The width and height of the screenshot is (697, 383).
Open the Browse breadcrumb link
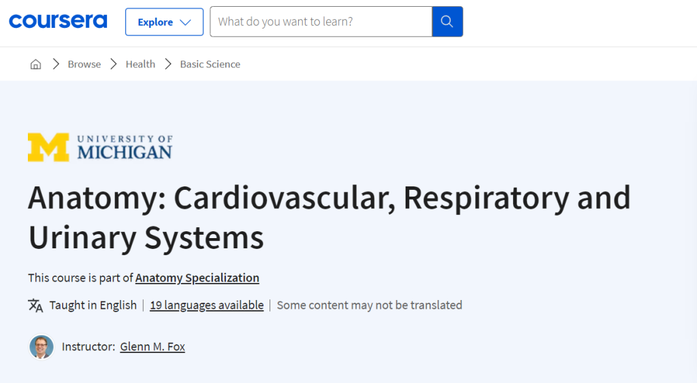pos(84,64)
